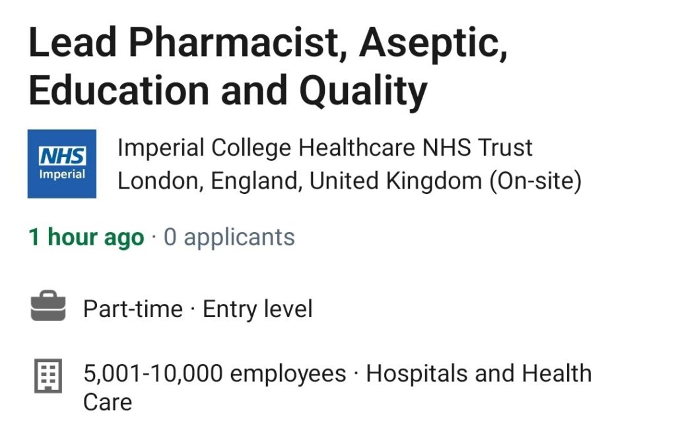The image size is (676, 426).
Task: Click the briefcase job type icon
Action: pyautogui.click(x=48, y=306)
